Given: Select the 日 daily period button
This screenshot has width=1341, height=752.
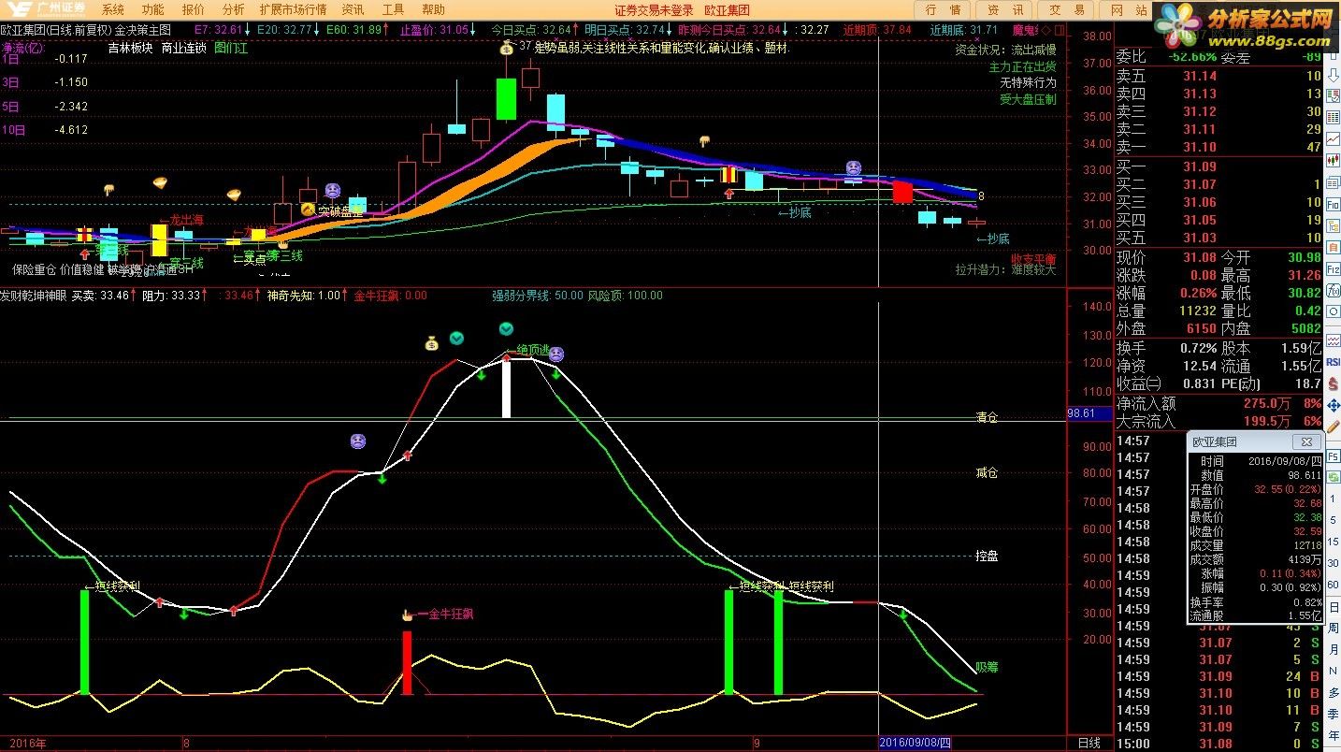Looking at the screenshot, I should pos(1334,607).
